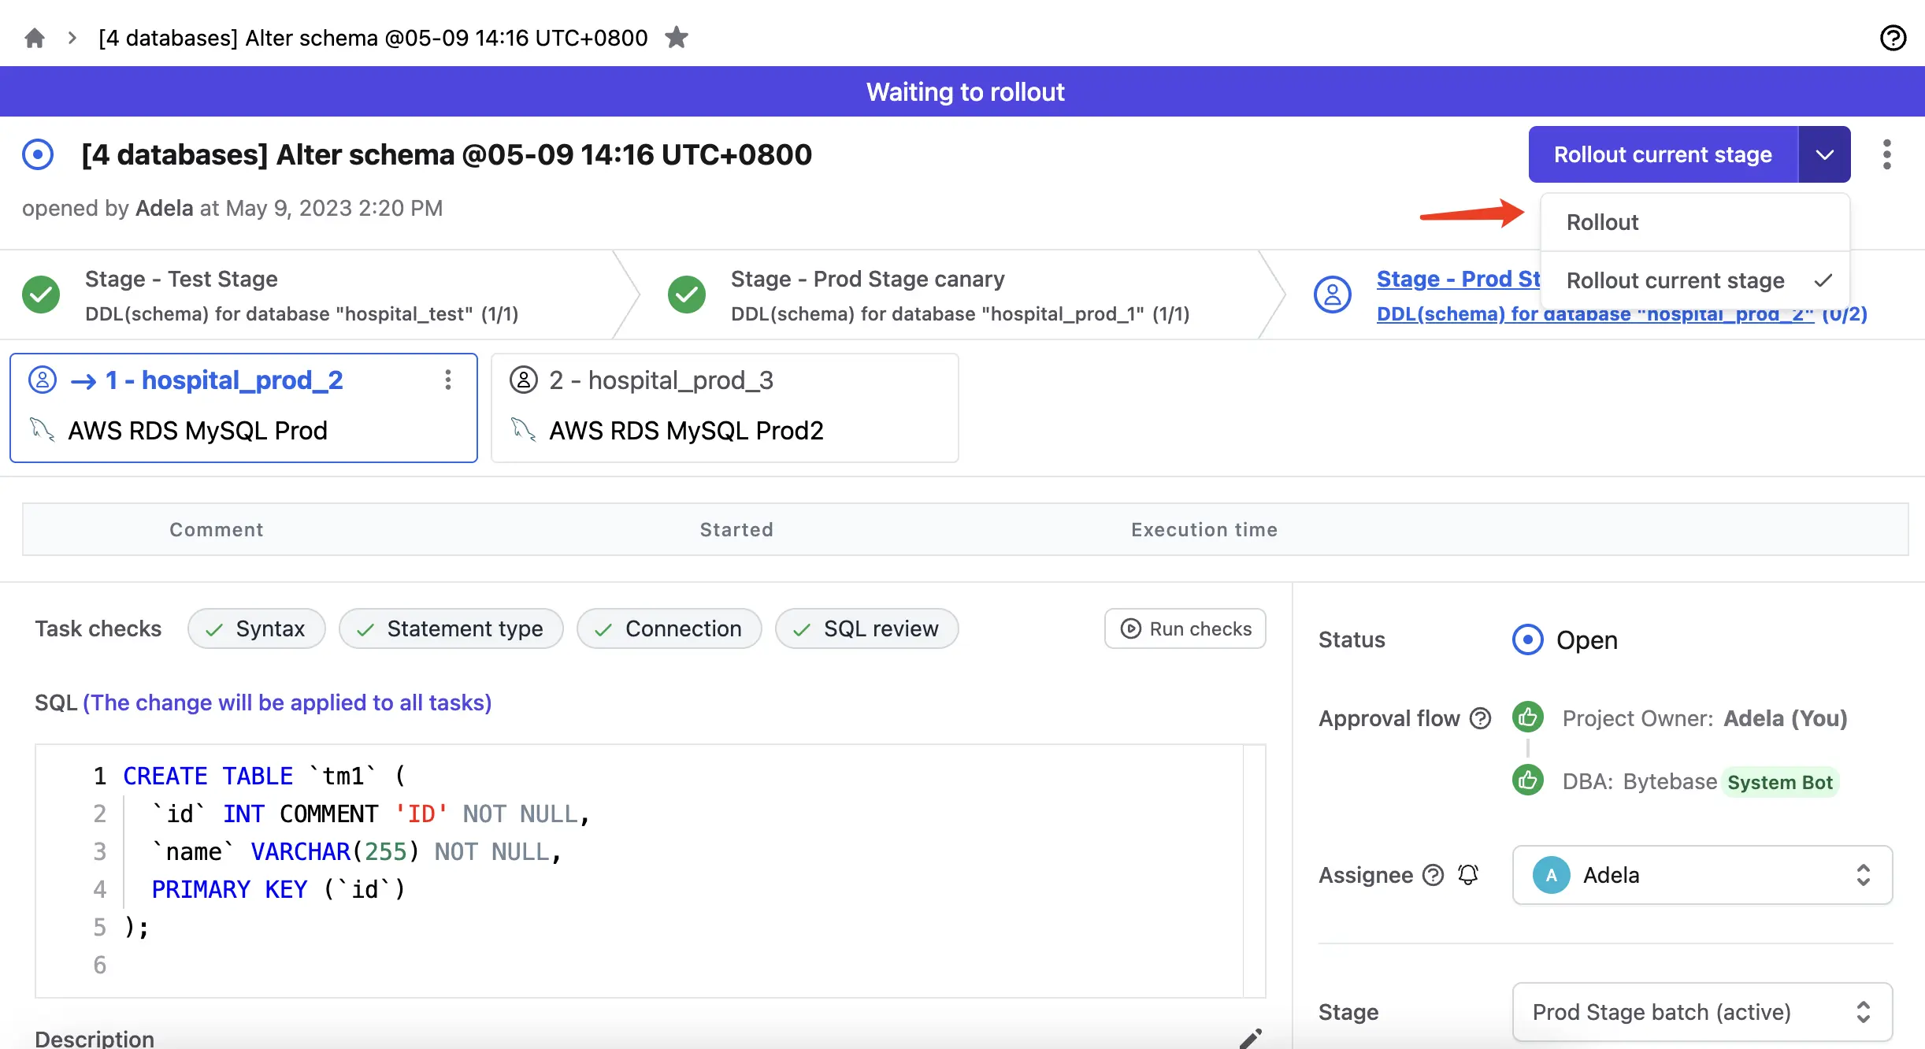
Task: Click the three-dot kebab menu top right of issue
Action: point(1886,154)
